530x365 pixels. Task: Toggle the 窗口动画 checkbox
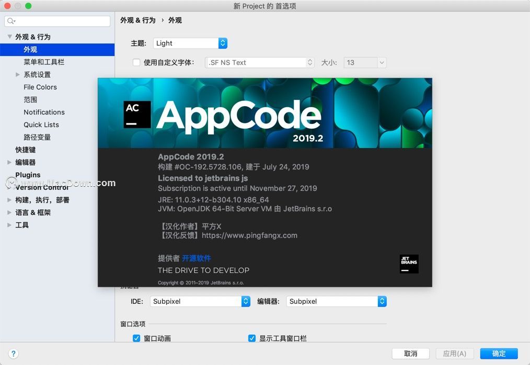point(136,338)
